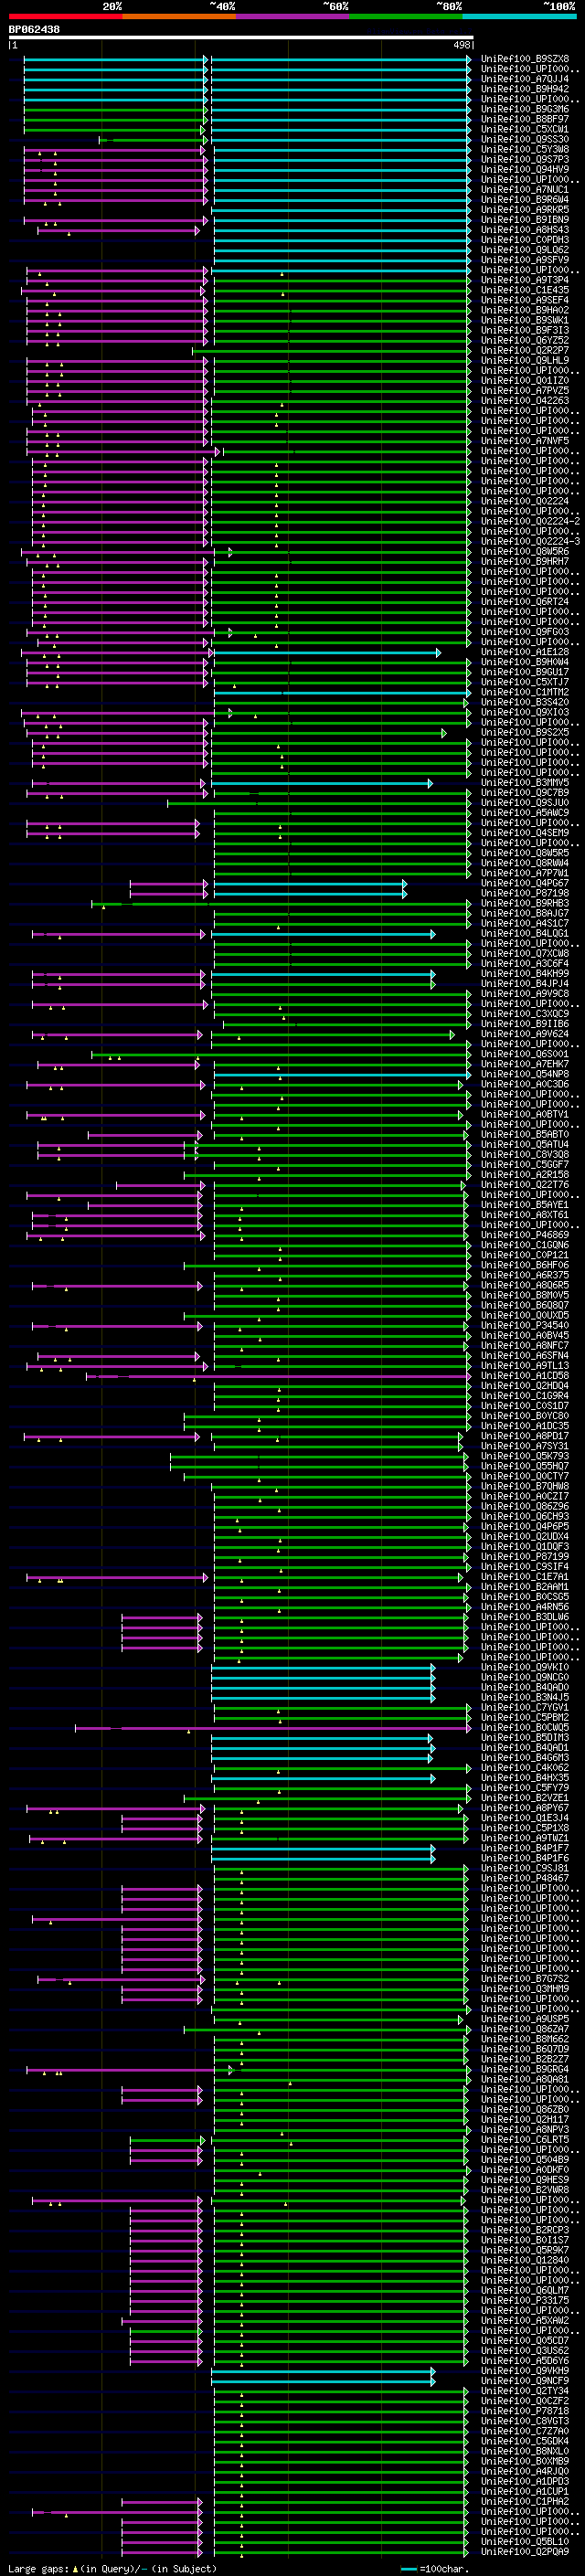Open hit UniRef100_B9SZX8
This screenshot has width=585, height=2576.
tap(525, 59)
